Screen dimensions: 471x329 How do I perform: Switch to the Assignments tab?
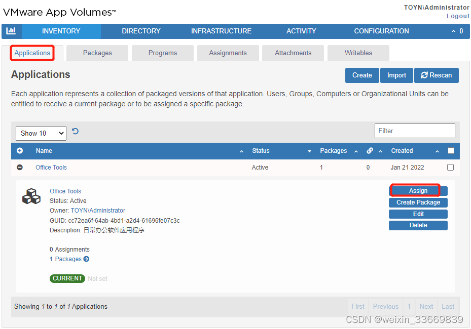click(228, 53)
